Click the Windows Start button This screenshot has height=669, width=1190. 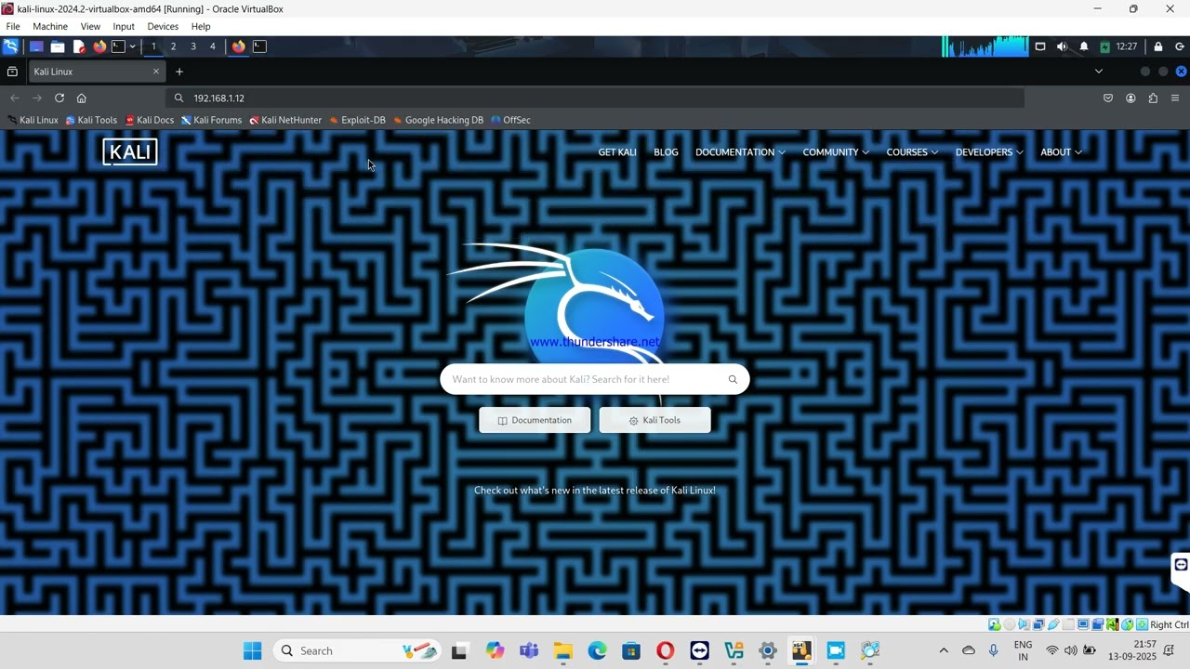click(252, 650)
